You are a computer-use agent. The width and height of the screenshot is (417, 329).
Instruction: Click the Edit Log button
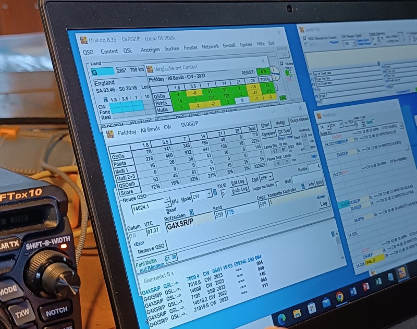coord(238,182)
